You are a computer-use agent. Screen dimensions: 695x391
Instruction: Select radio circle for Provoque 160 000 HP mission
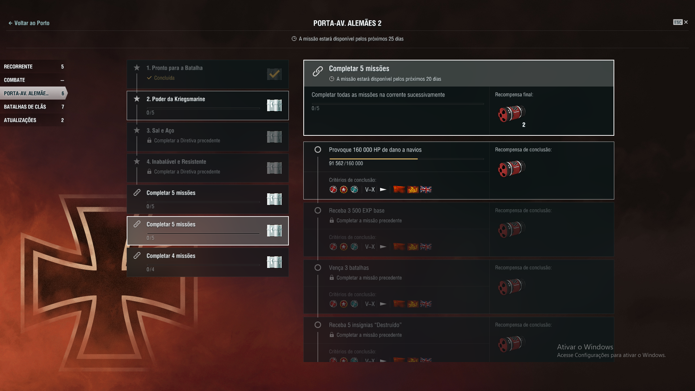pos(318,150)
